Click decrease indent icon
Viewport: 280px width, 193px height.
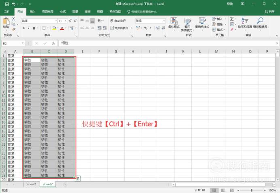[100, 28]
